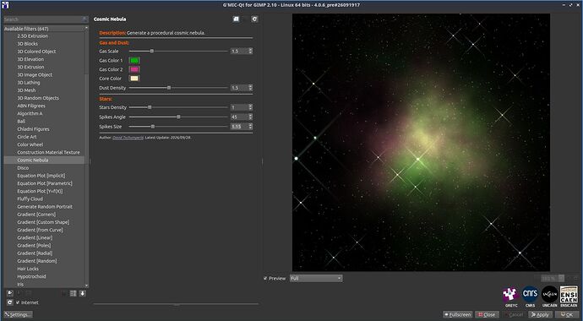Toggle the Preview checkbox
Image resolution: width=583 pixels, height=321 pixels.
tap(265, 278)
